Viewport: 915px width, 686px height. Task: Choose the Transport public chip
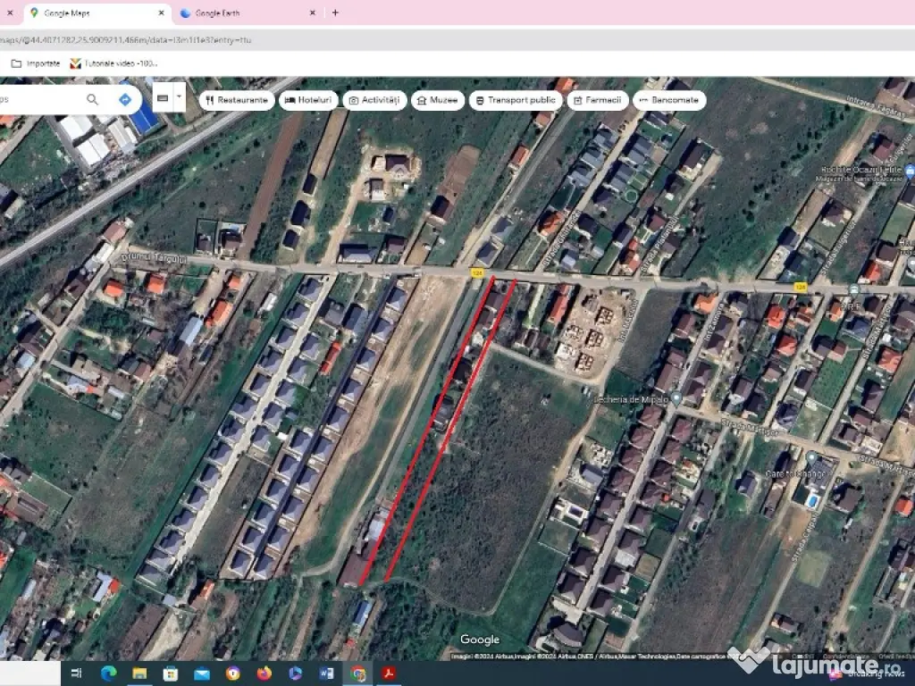point(514,100)
